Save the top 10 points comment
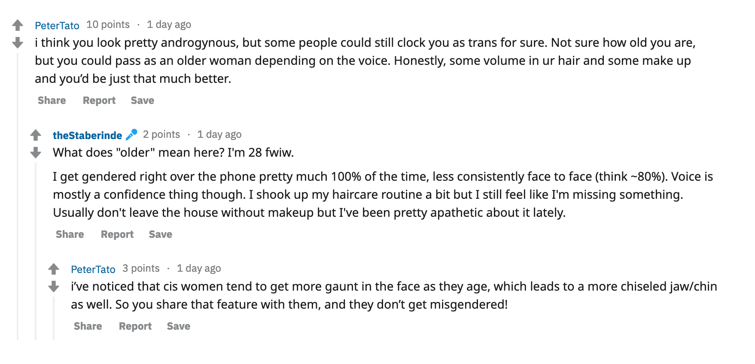The image size is (755, 364). (x=143, y=100)
